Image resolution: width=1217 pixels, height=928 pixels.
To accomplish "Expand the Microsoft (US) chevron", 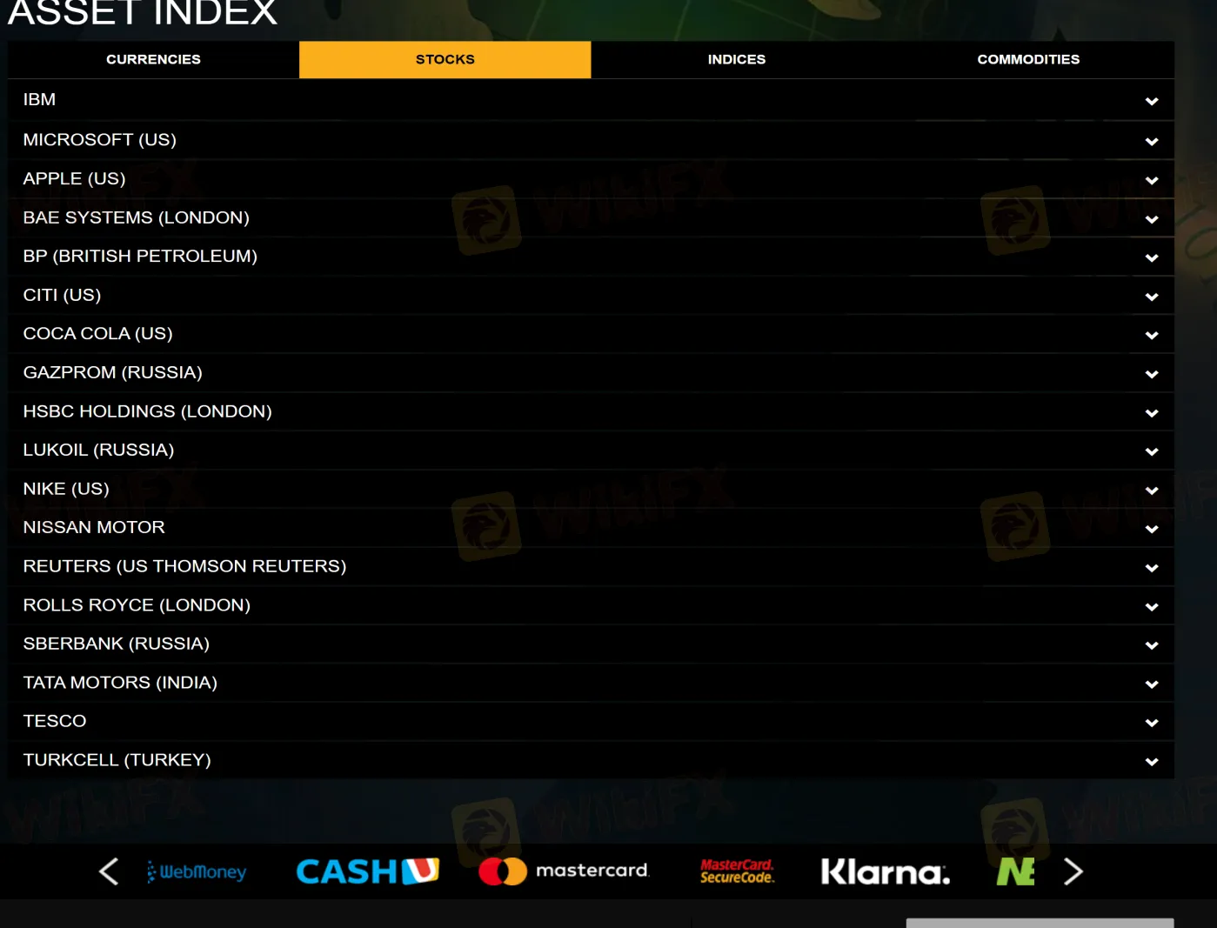I will pyautogui.click(x=1152, y=141).
